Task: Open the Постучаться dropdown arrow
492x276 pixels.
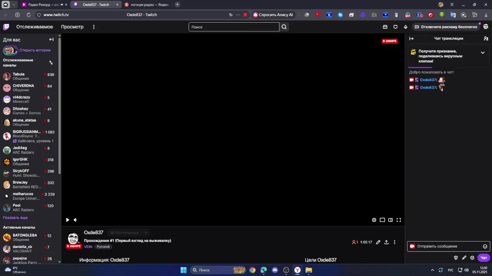Action: pos(146,233)
